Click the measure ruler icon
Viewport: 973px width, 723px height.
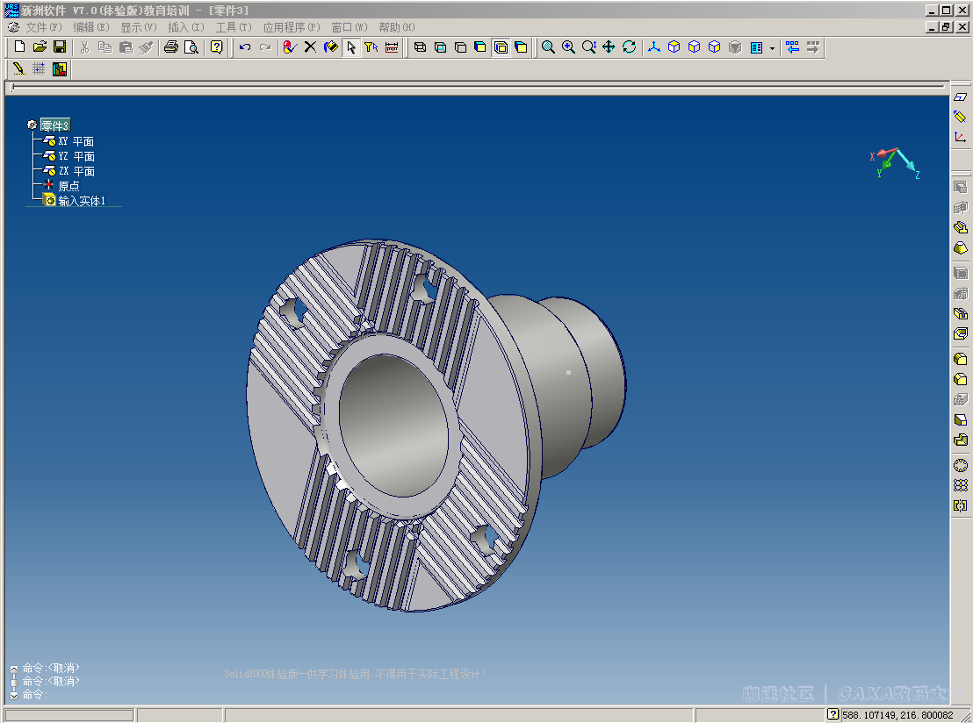coord(392,47)
